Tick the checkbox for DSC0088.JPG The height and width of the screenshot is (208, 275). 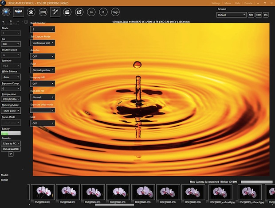click(157, 202)
